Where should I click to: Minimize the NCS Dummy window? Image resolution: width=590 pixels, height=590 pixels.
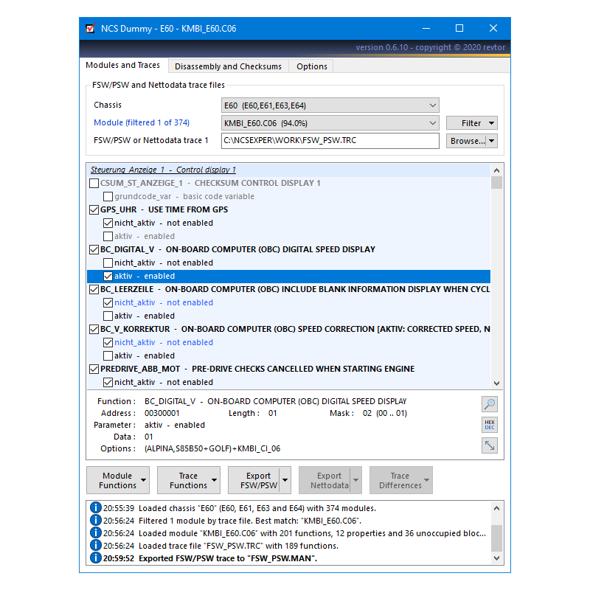click(x=426, y=28)
